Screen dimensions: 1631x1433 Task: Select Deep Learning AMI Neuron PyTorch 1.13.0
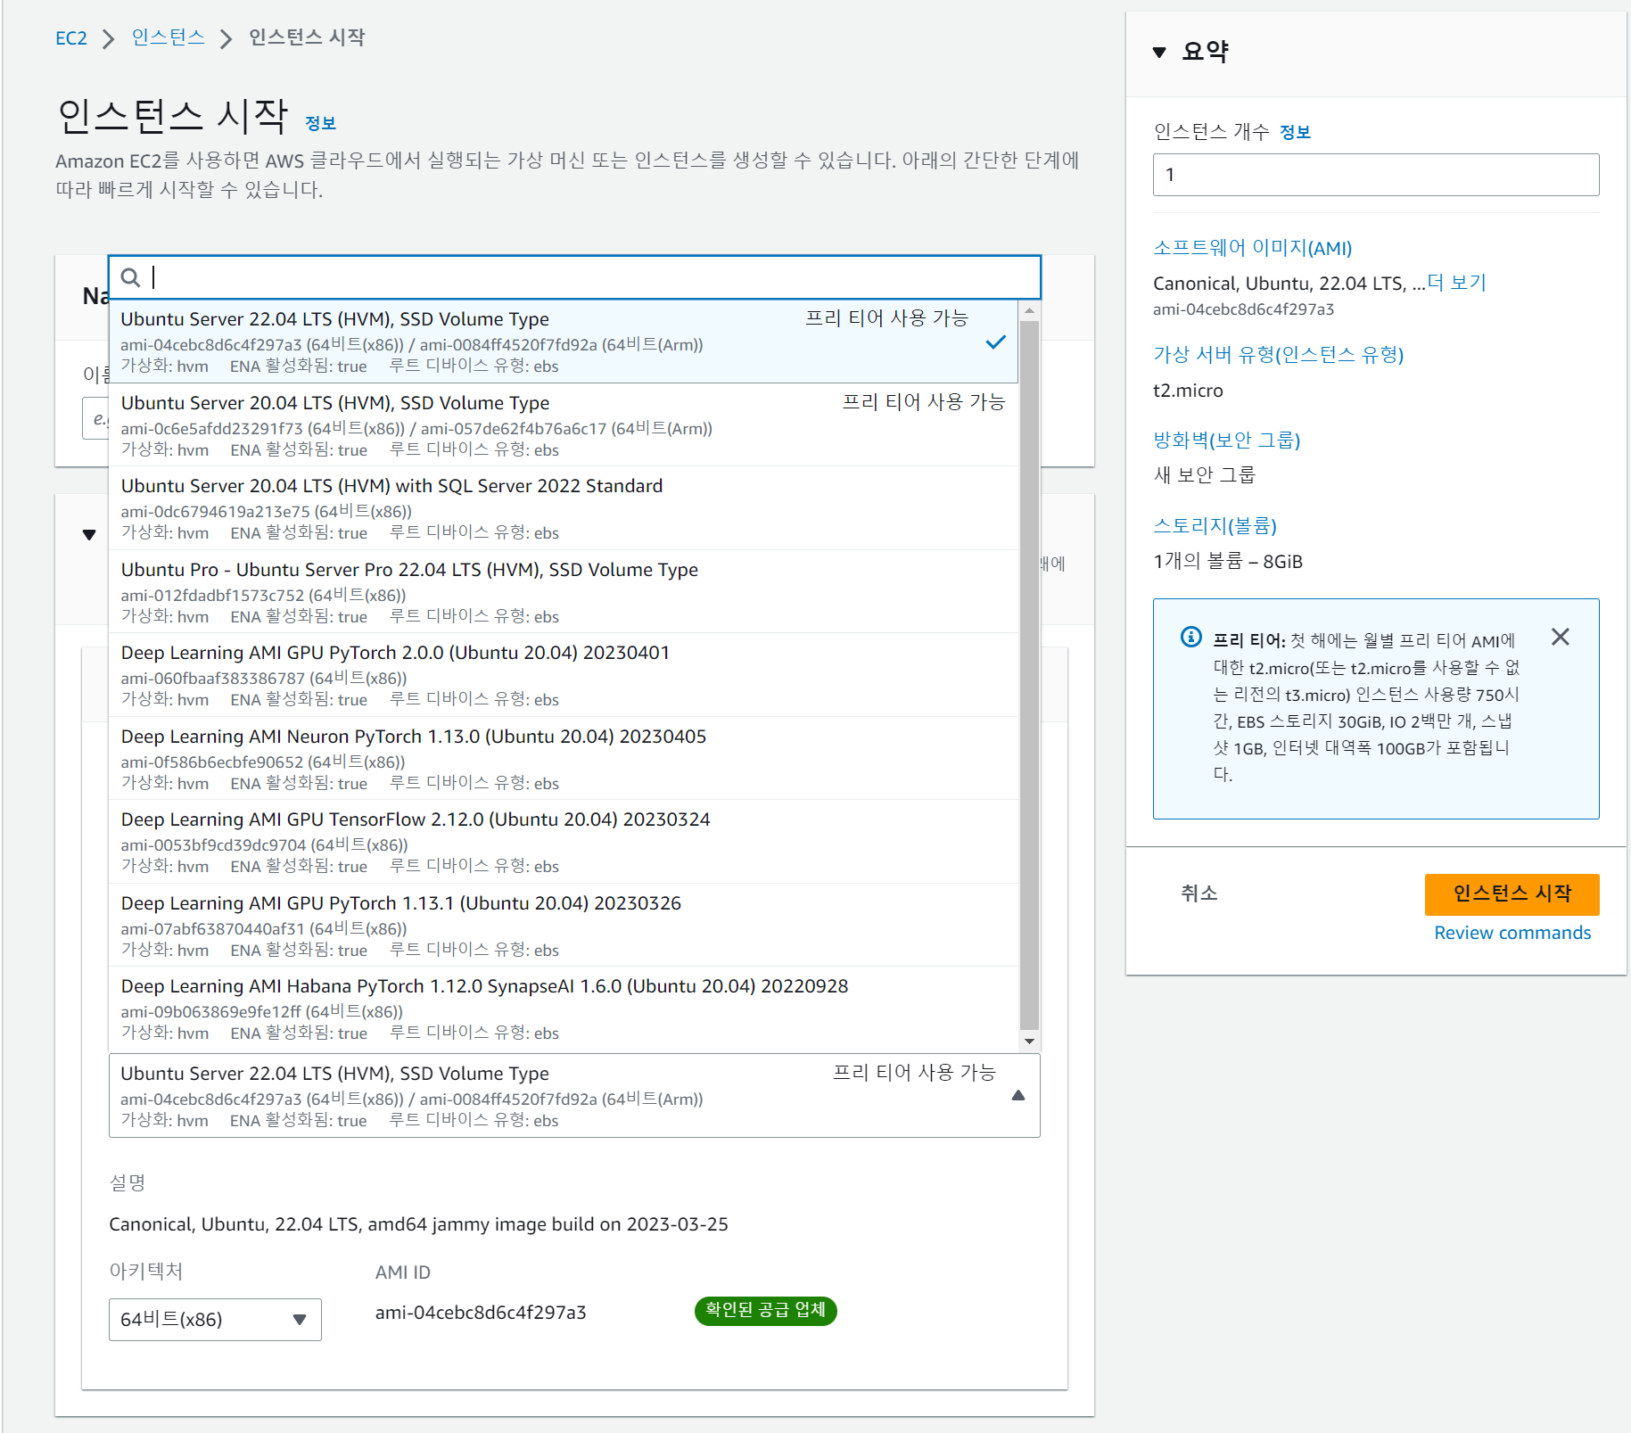564,759
